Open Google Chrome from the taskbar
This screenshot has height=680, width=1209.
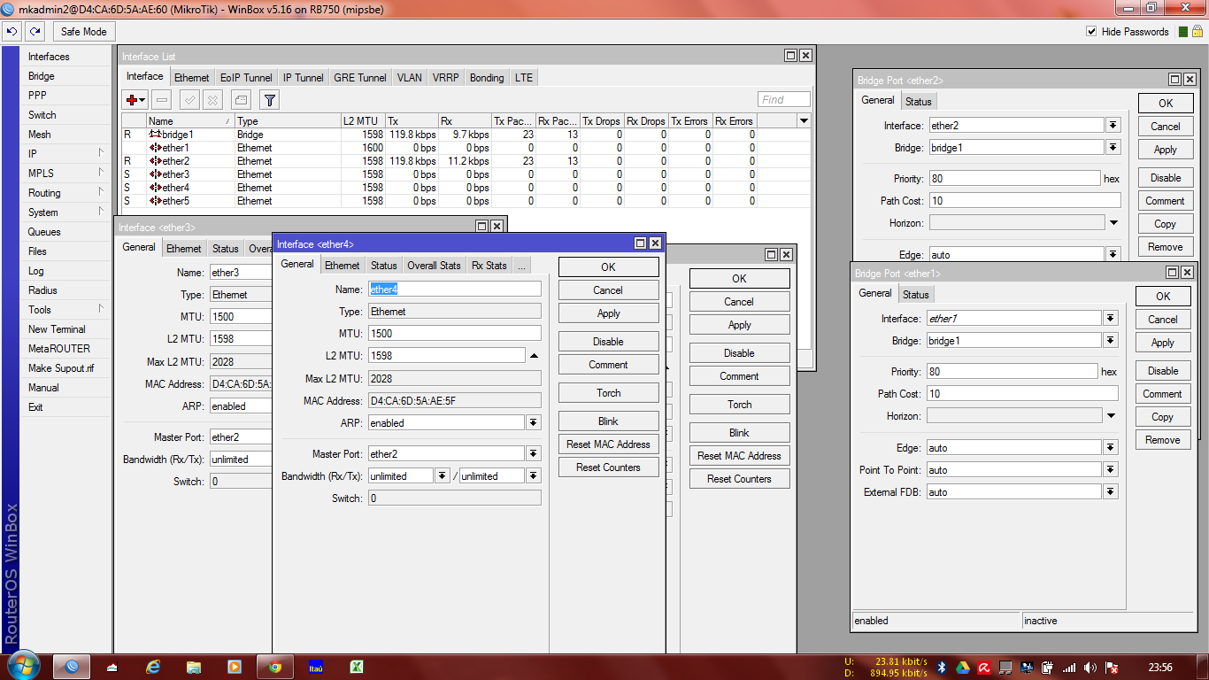pos(274,667)
